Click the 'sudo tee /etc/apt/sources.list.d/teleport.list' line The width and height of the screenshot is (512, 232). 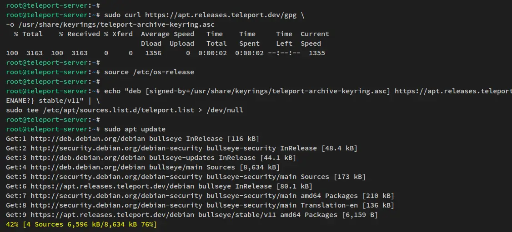(125, 110)
